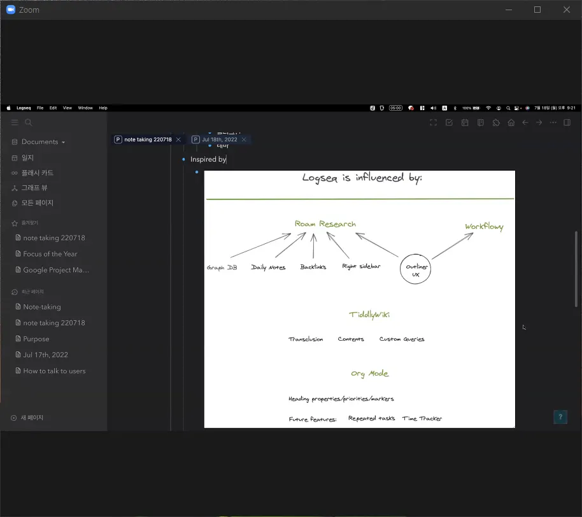This screenshot has width=582, height=517.
Task: Open the Window menu
Action: coord(85,108)
